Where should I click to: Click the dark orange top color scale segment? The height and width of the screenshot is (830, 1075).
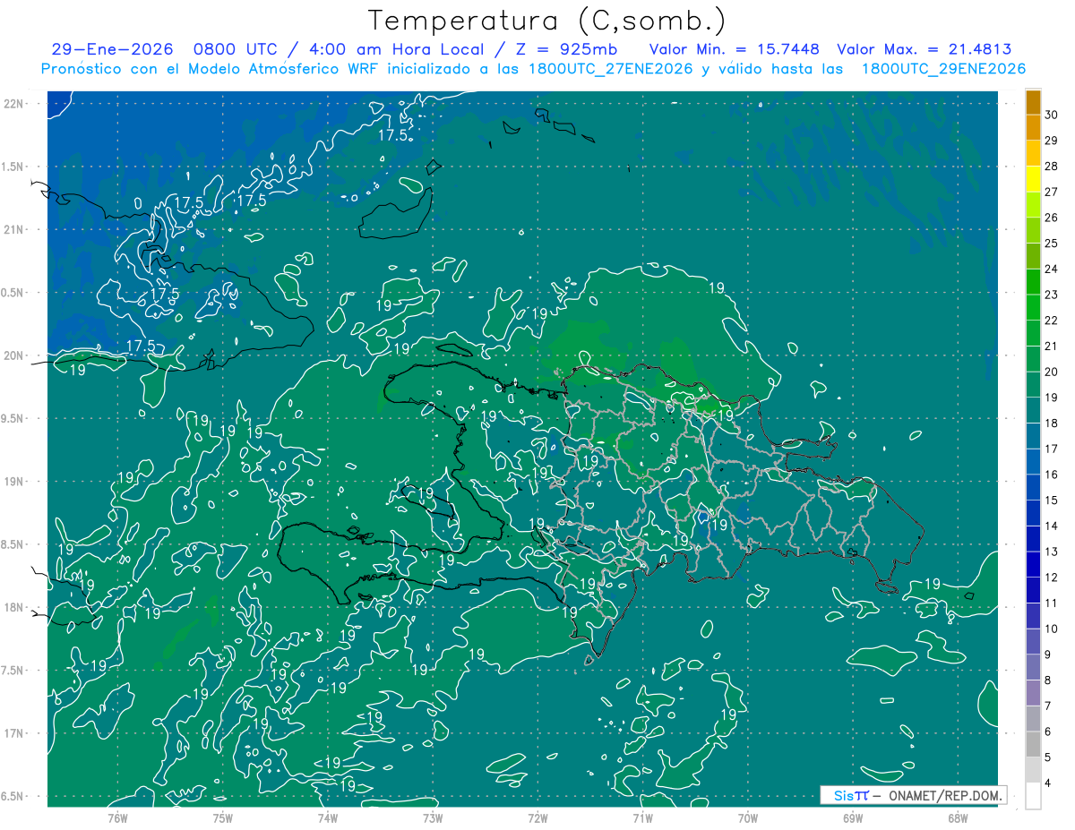pyautogui.click(x=1034, y=102)
